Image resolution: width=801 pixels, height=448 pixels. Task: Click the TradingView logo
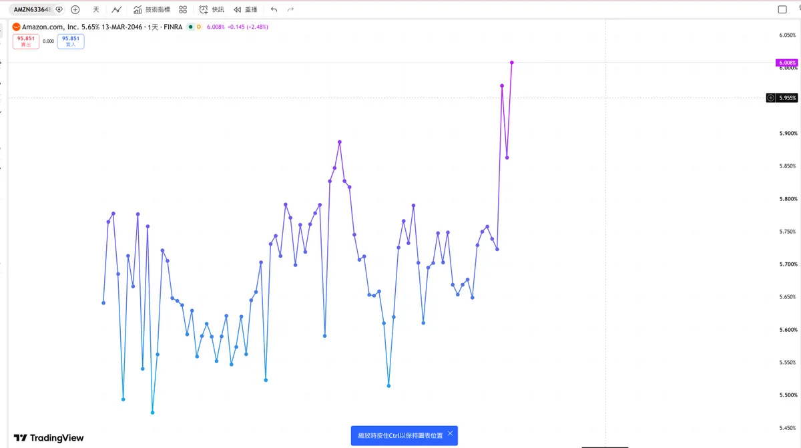[x=49, y=438]
